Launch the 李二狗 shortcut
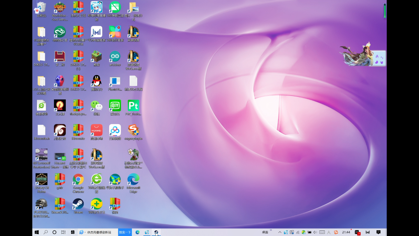 tap(60, 58)
